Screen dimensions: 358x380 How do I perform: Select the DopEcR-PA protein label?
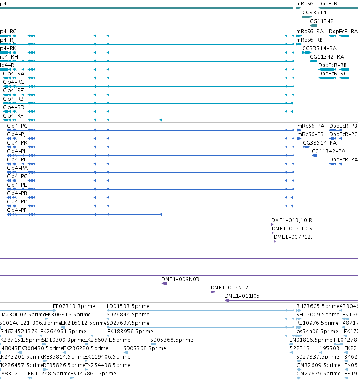click(x=343, y=160)
